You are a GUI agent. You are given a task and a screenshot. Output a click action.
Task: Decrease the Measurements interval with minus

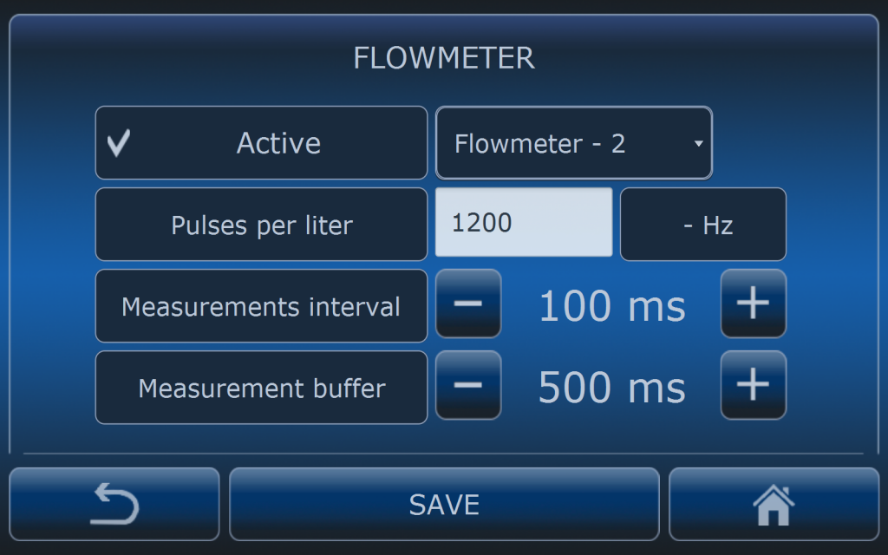coord(468,304)
